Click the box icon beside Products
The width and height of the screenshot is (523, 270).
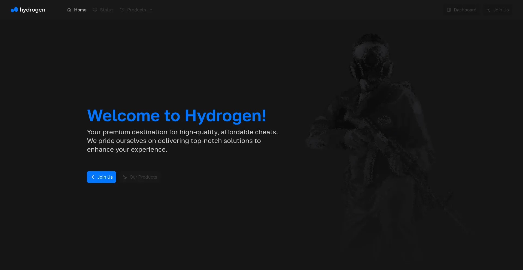click(122, 10)
